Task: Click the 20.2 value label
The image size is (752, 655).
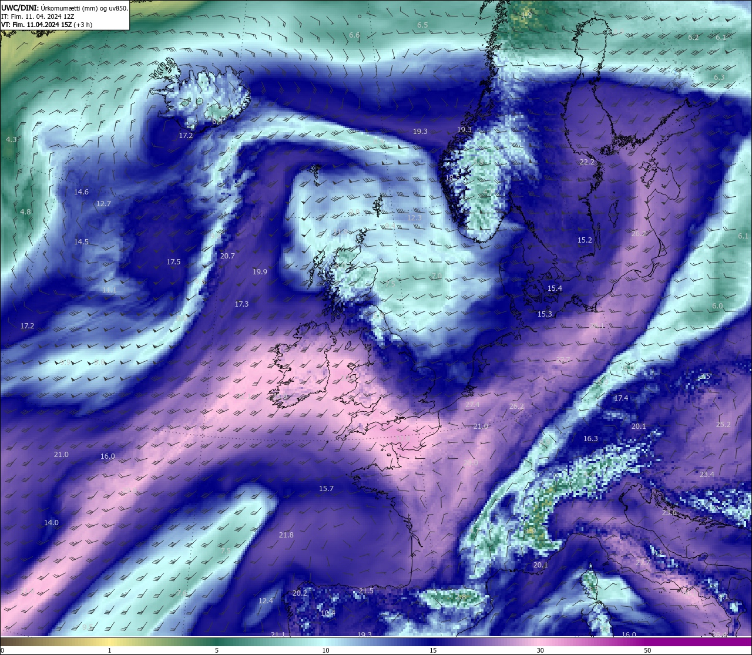Action: click(300, 593)
